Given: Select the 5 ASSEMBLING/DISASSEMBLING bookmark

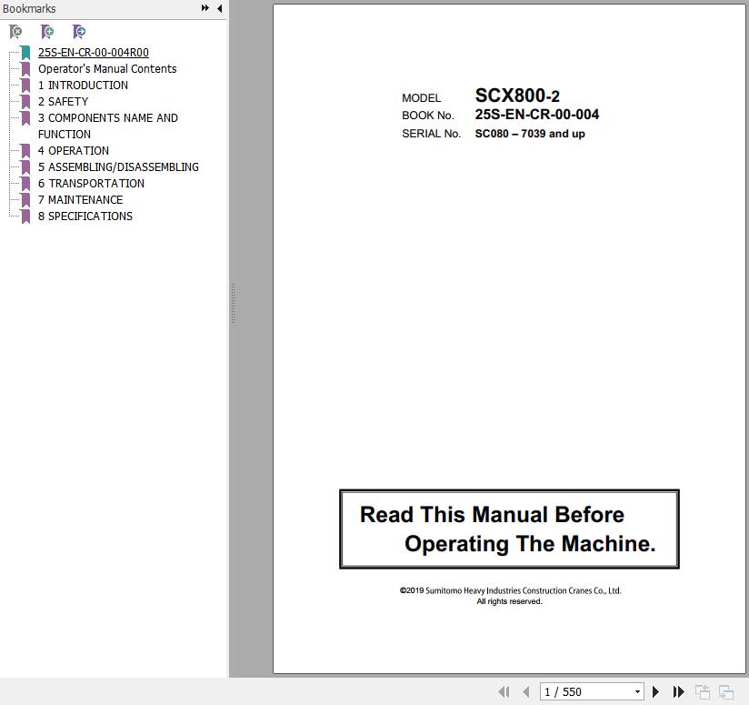Looking at the screenshot, I should (x=118, y=166).
